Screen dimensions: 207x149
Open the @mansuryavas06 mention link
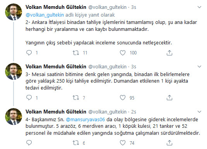point(85,120)
